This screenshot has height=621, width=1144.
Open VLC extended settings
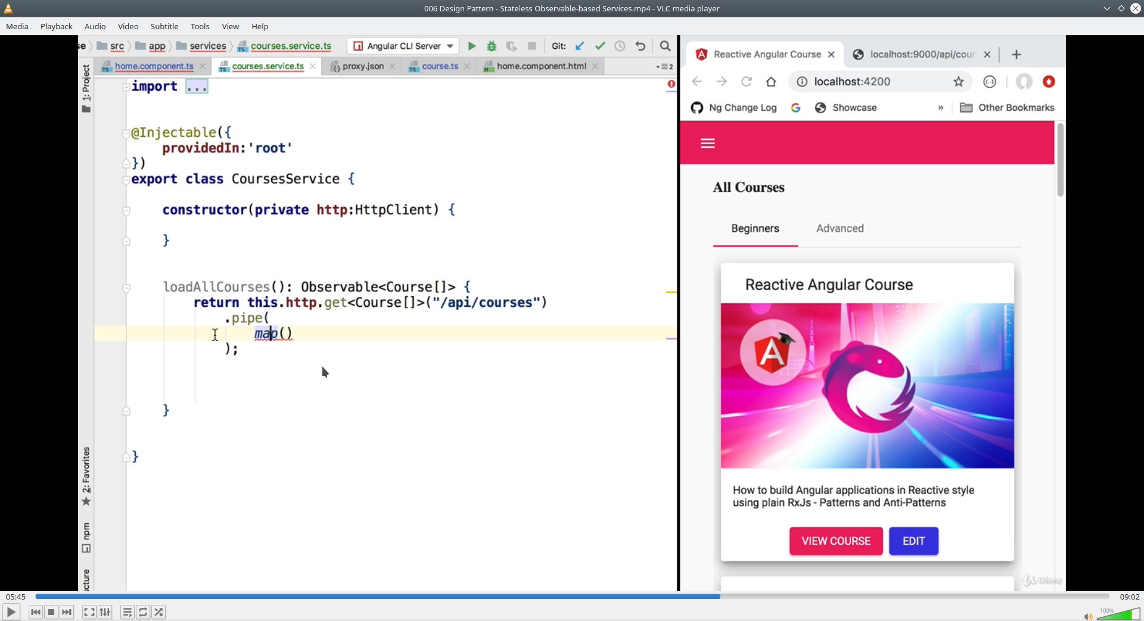tap(105, 612)
